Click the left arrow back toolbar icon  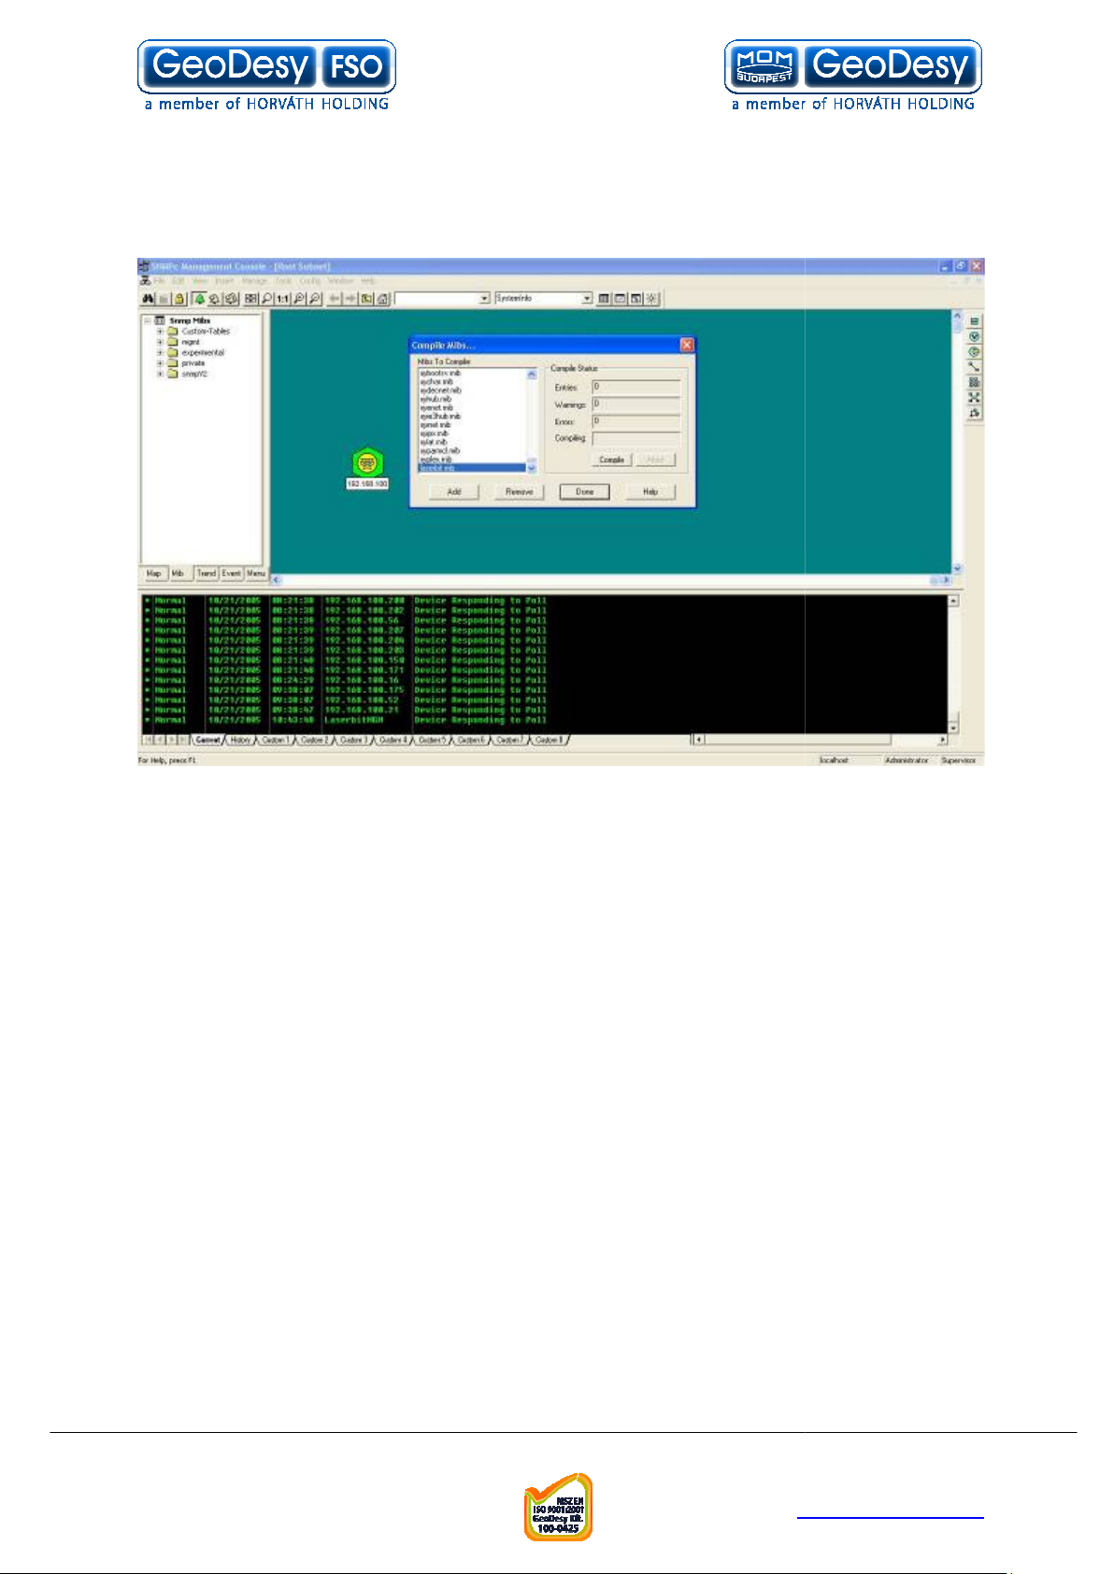(334, 299)
